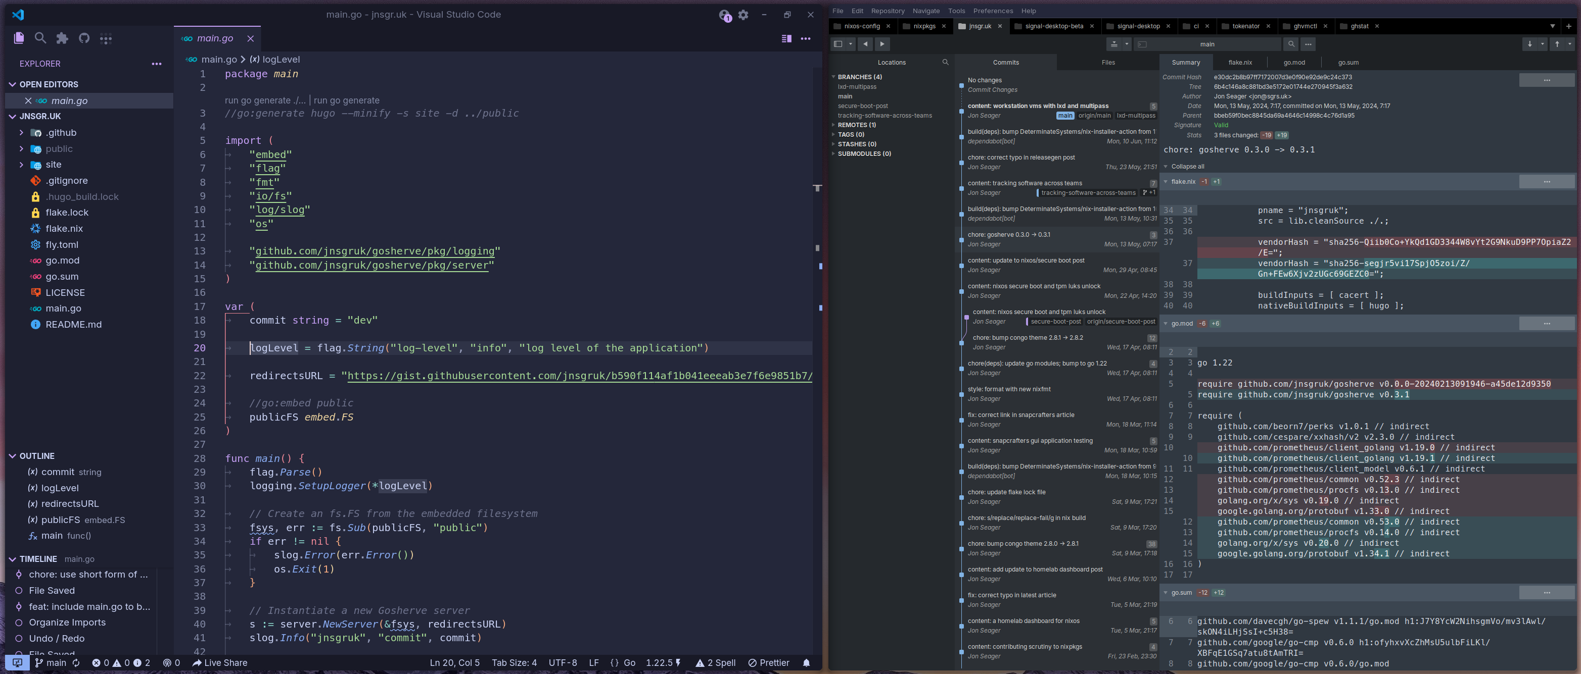1581x674 pixels.
Task: Open the Extensions view icon
Action: pyautogui.click(x=62, y=38)
